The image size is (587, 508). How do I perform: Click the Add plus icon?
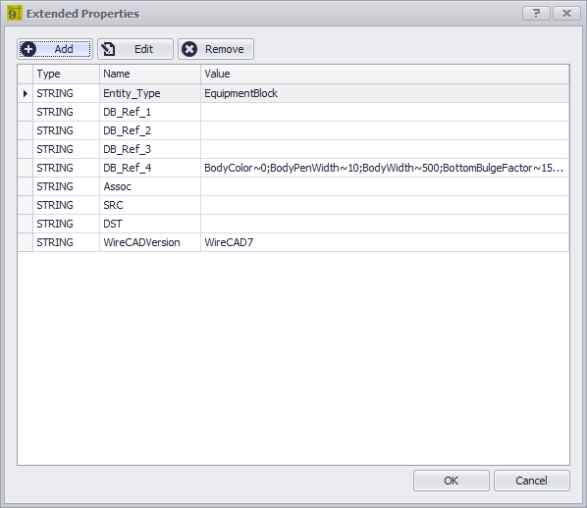click(x=28, y=49)
